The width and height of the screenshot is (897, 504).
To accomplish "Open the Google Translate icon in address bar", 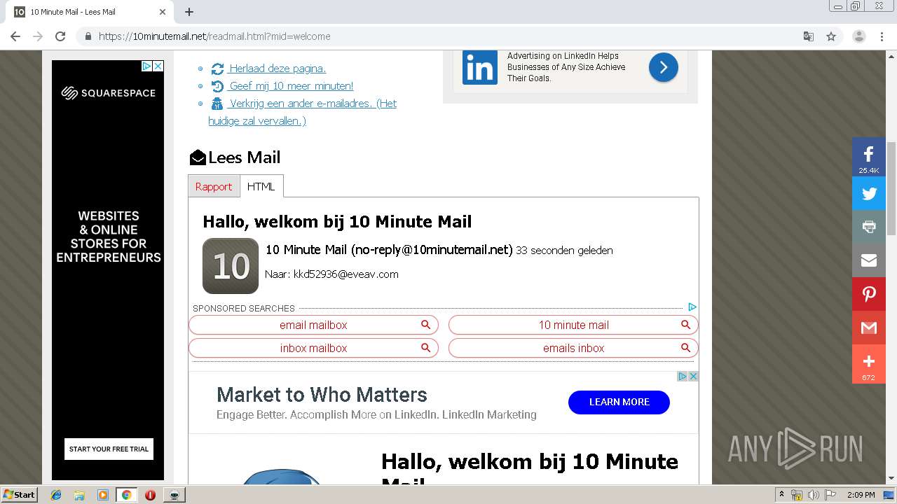I will tap(809, 36).
